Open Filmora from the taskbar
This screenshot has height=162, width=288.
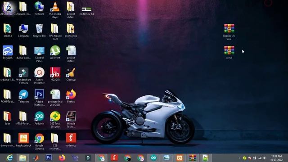click(88, 158)
